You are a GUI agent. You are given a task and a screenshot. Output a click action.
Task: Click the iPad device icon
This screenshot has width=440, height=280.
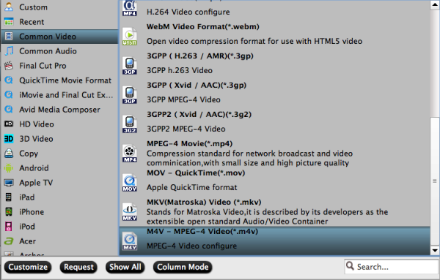[9, 197]
